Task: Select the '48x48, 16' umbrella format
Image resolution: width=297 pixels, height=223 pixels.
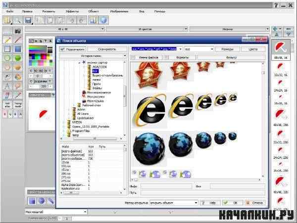Action: 281,50
